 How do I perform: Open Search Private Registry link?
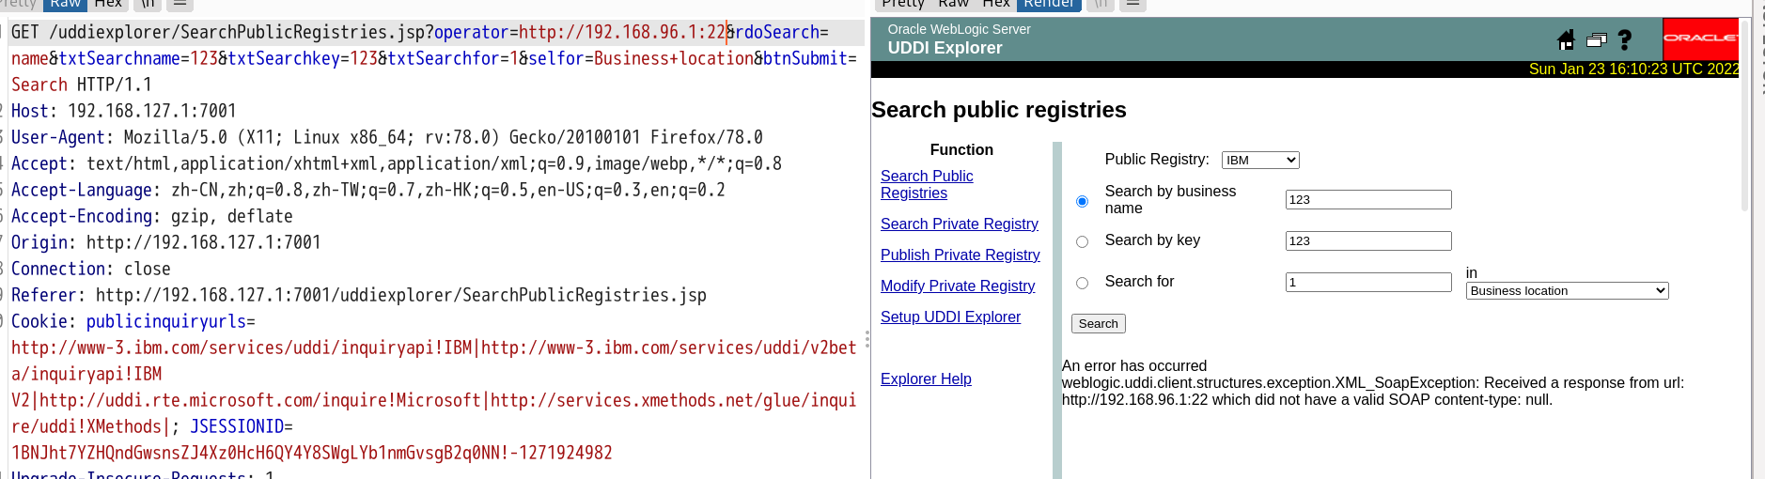click(x=959, y=224)
